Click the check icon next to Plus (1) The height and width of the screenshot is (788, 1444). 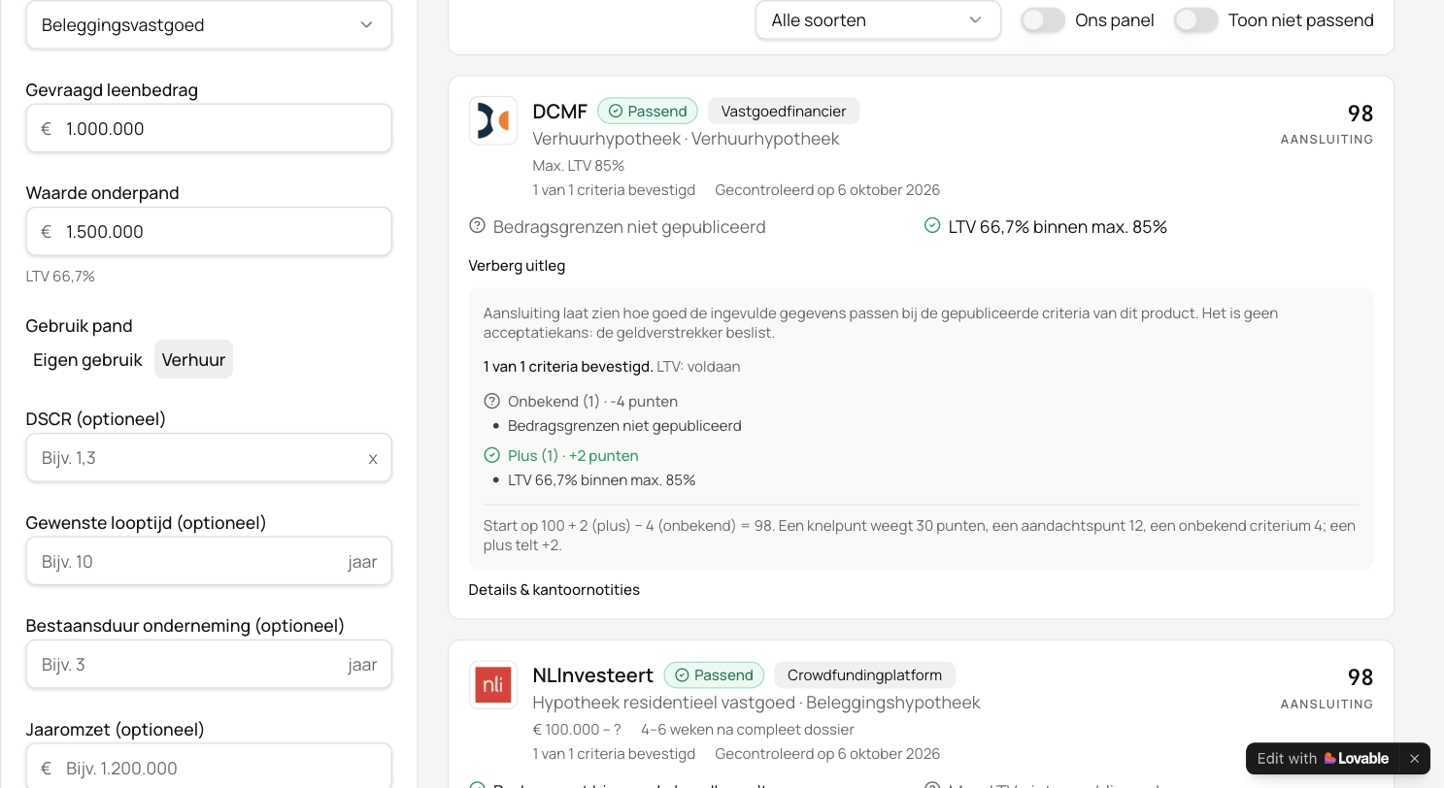click(x=491, y=455)
